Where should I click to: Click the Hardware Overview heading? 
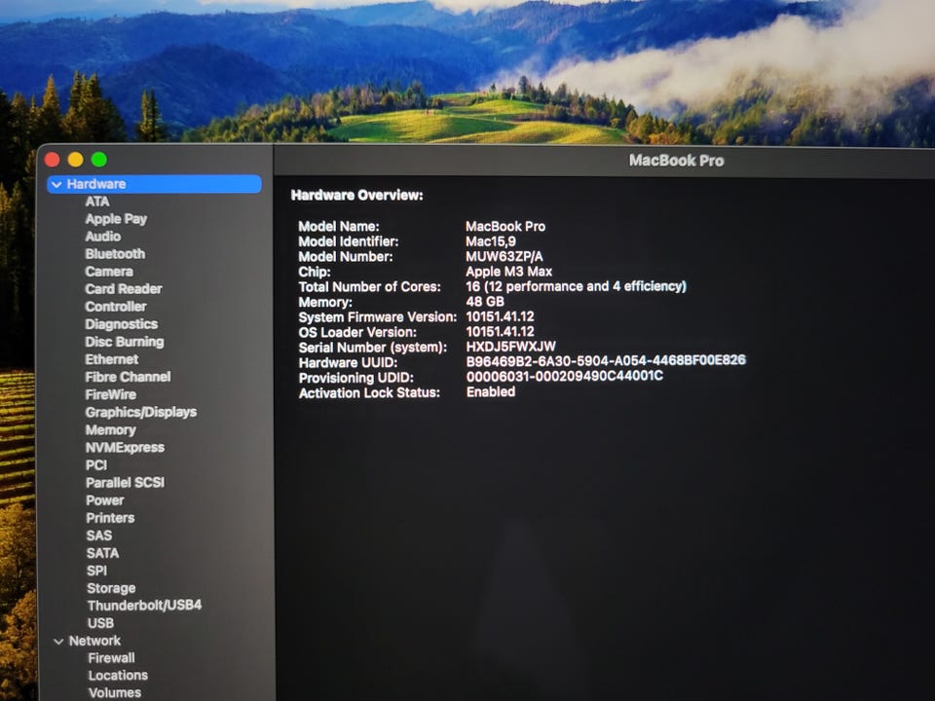click(357, 195)
